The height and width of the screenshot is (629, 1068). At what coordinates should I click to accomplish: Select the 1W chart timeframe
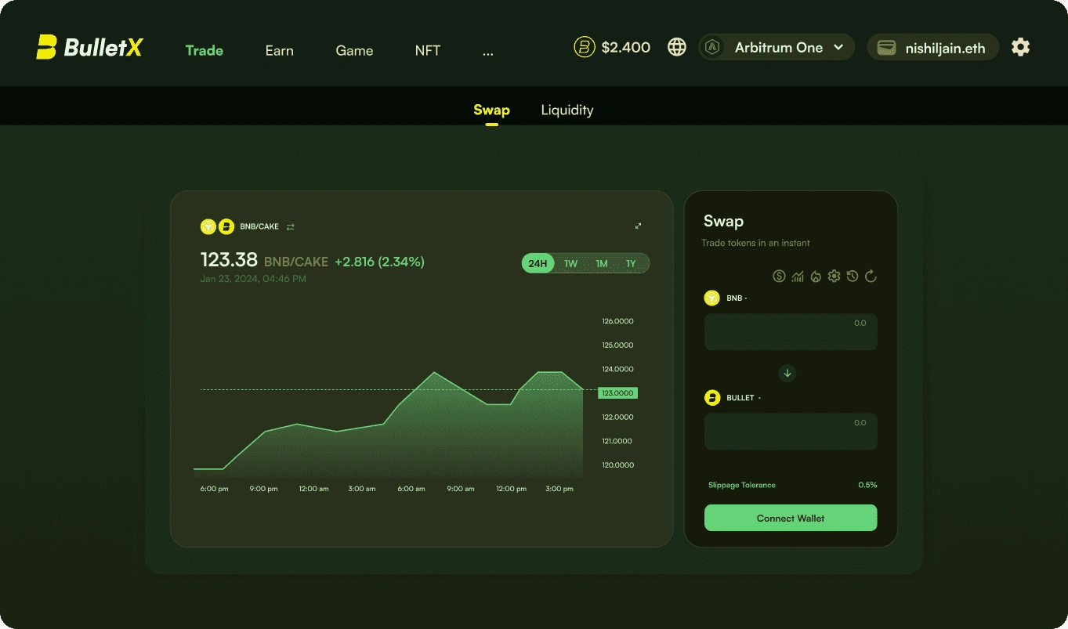(570, 263)
